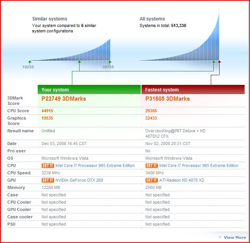Open the NVIDIA GeForce GTX 260 link

(x=79, y=180)
